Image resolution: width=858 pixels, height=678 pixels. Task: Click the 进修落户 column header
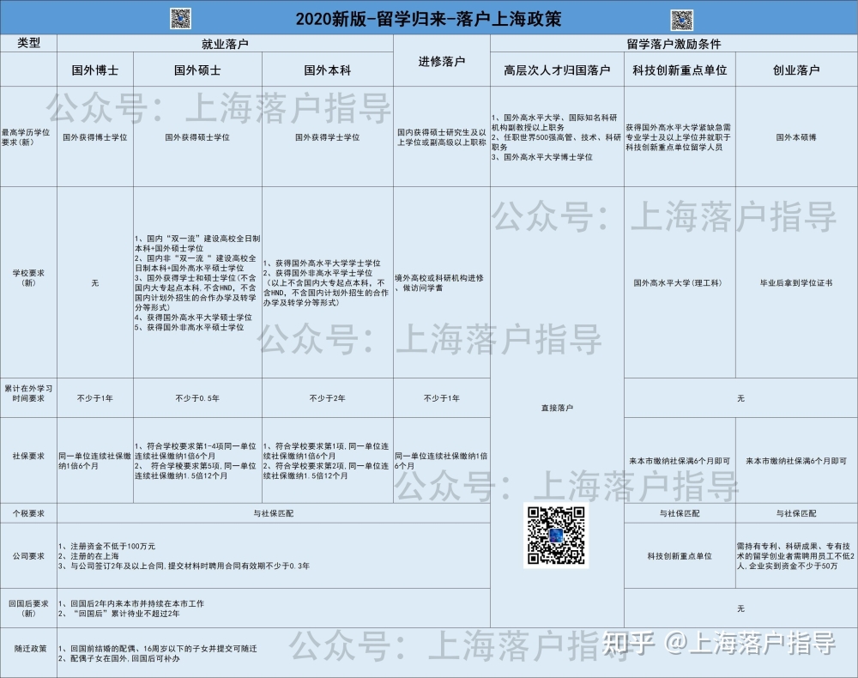coord(442,61)
